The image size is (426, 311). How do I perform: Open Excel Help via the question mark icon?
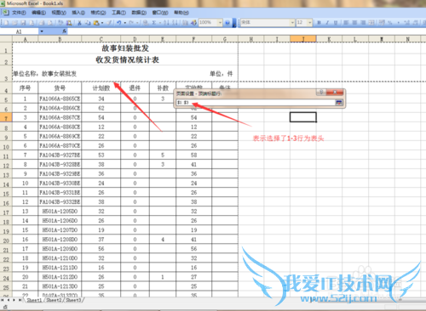[227, 23]
